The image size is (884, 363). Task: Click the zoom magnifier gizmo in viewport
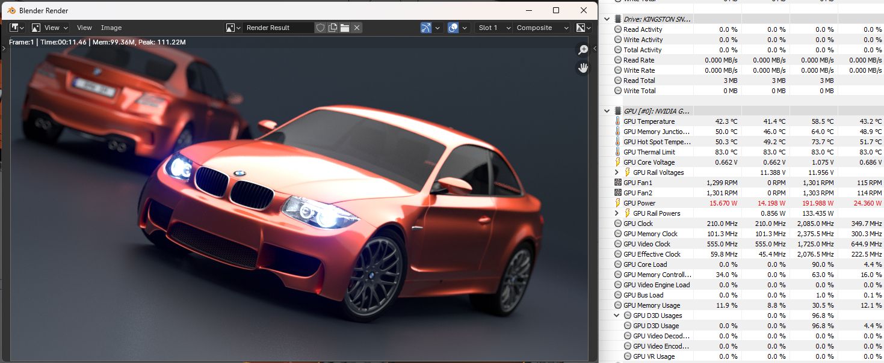583,50
